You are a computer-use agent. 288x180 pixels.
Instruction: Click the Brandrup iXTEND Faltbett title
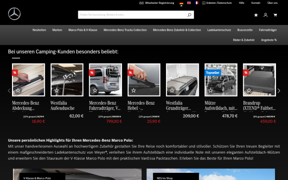(x=259, y=106)
